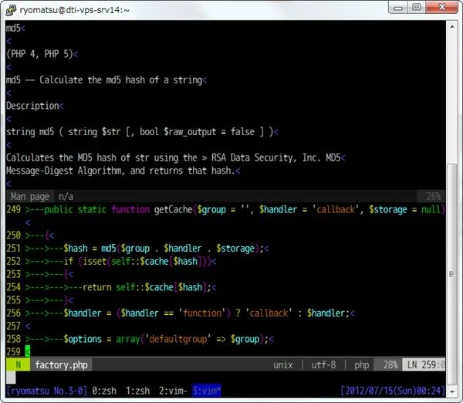This screenshot has height=403, width=463.
Task: Click the getCache function name
Action: point(173,209)
